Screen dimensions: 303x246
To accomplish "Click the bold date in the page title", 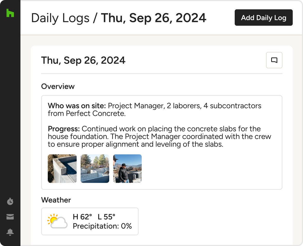I will pos(154,18).
